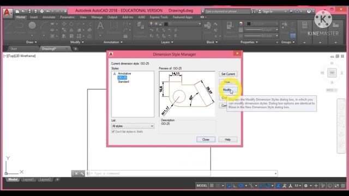Expand the Layers panel dropdown

click(x=167, y=42)
